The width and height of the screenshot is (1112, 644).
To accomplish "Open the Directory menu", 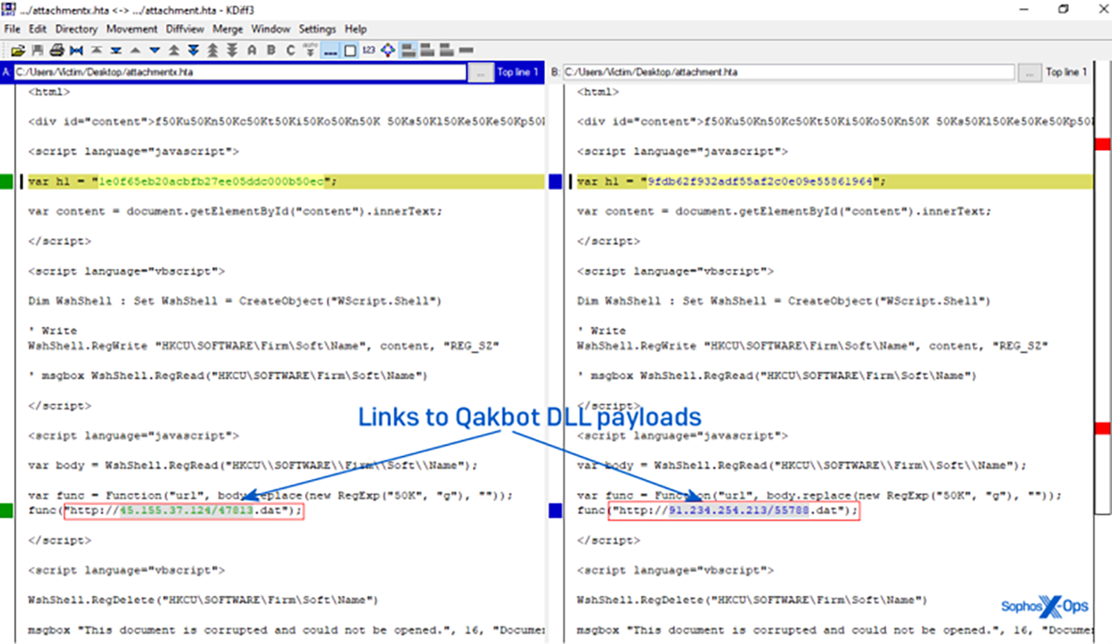I will pyautogui.click(x=76, y=30).
